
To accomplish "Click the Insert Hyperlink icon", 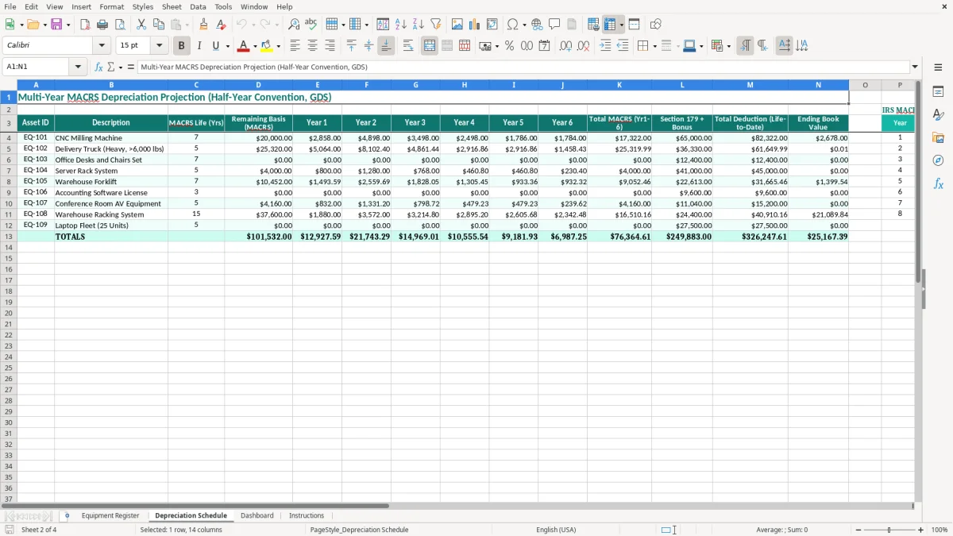I will 538,25.
